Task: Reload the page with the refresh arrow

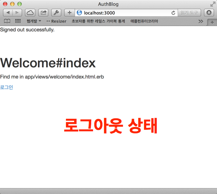Action: click(x=173, y=13)
